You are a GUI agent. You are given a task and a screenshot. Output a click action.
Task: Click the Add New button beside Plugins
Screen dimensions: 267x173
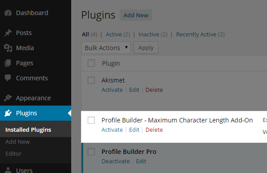(x=136, y=15)
